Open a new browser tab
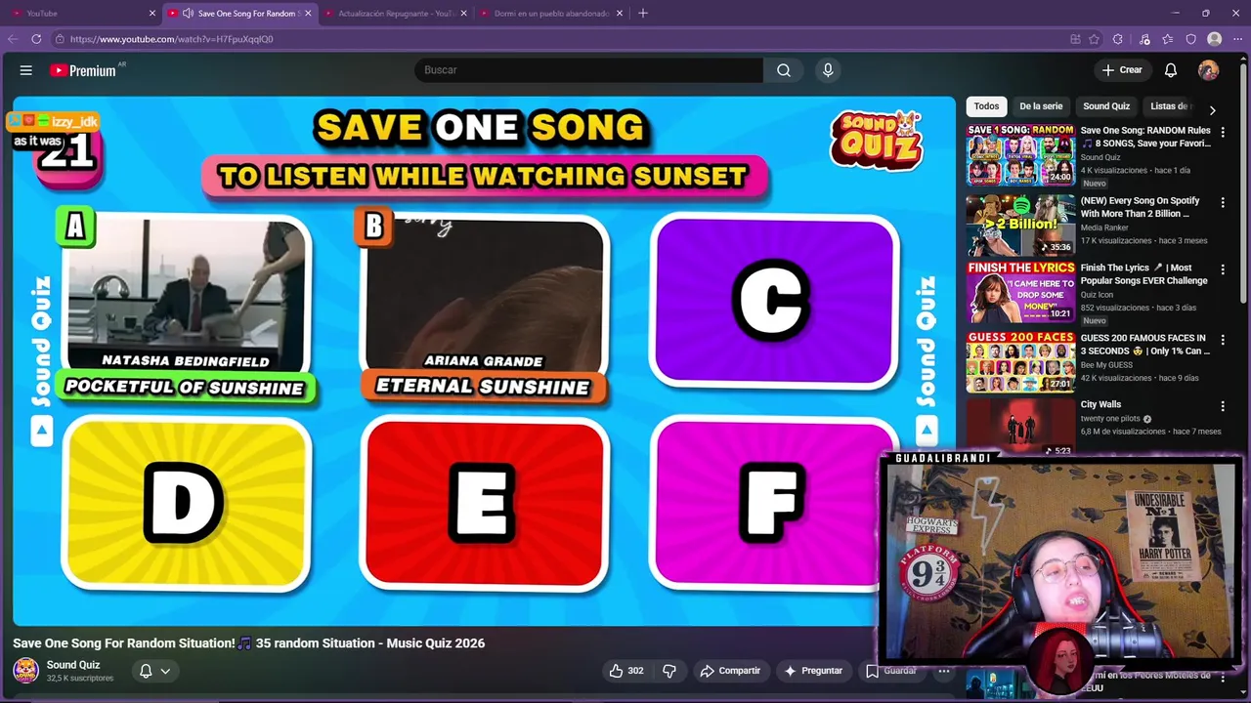Image resolution: width=1251 pixels, height=703 pixels. [643, 14]
